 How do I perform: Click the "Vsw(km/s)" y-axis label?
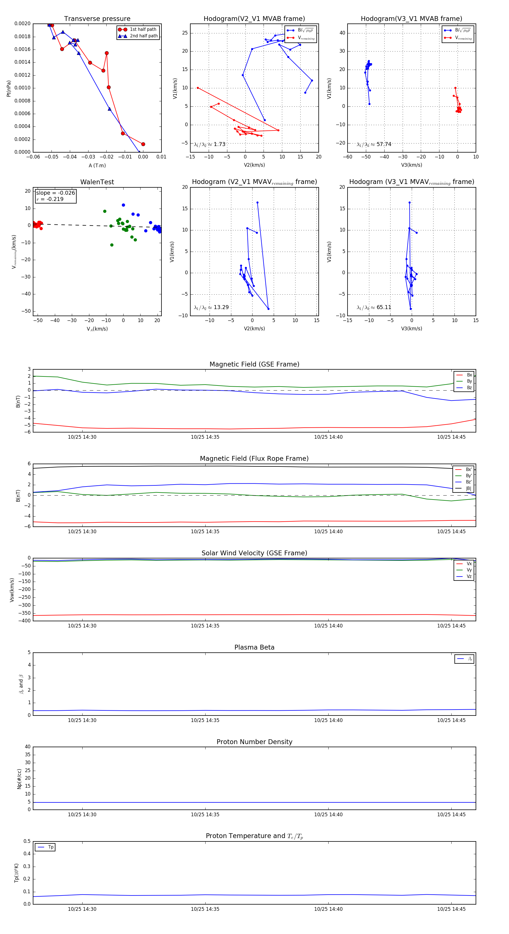12,590
